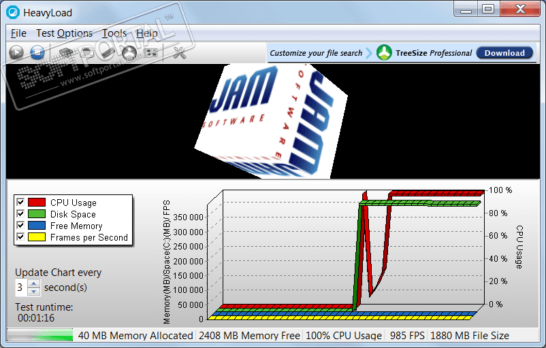This screenshot has height=348, width=546.
Task: Increase the chart update interval spinner
Action: click(33, 283)
